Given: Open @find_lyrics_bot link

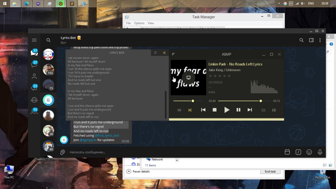Looking at the screenshot, I should coord(107,135).
